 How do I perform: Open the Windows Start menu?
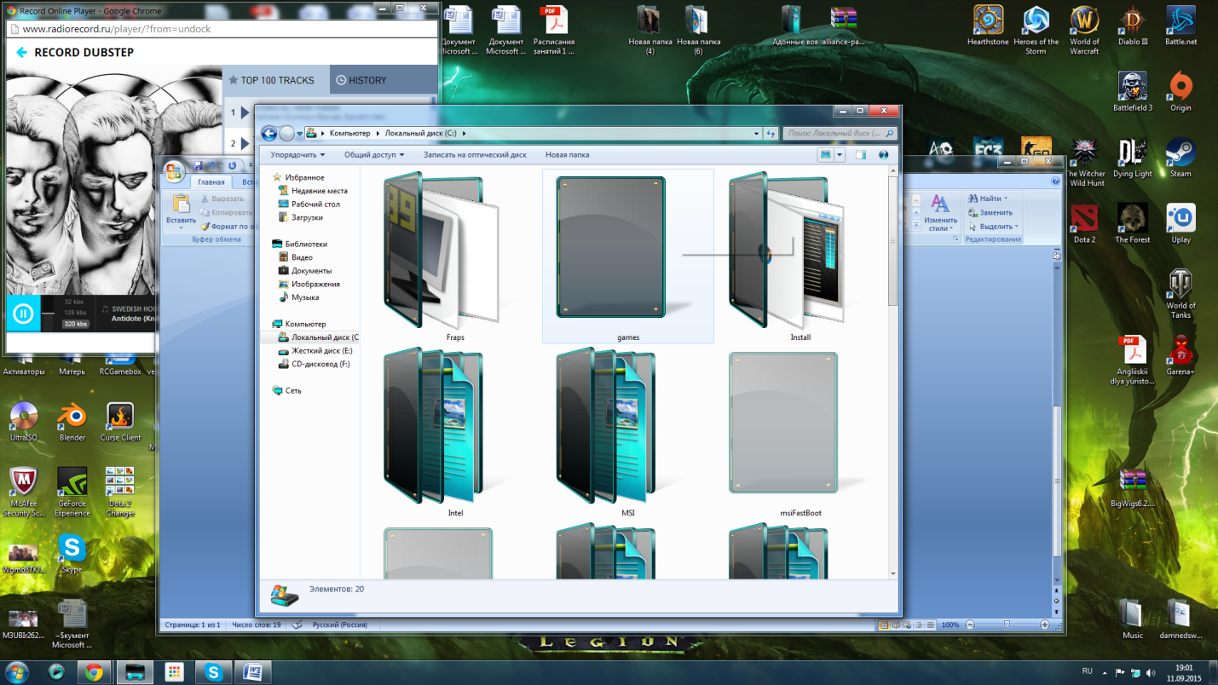[x=17, y=672]
